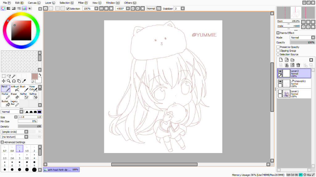Click the Normal view mode button
316x177 pixels.
[151, 8]
